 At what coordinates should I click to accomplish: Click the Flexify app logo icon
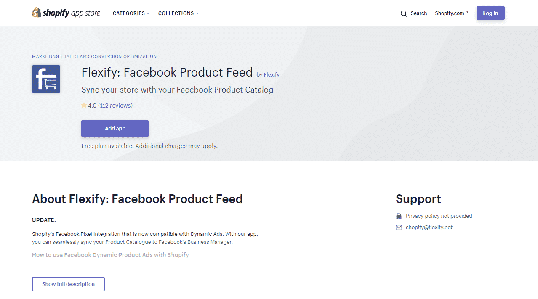46,79
